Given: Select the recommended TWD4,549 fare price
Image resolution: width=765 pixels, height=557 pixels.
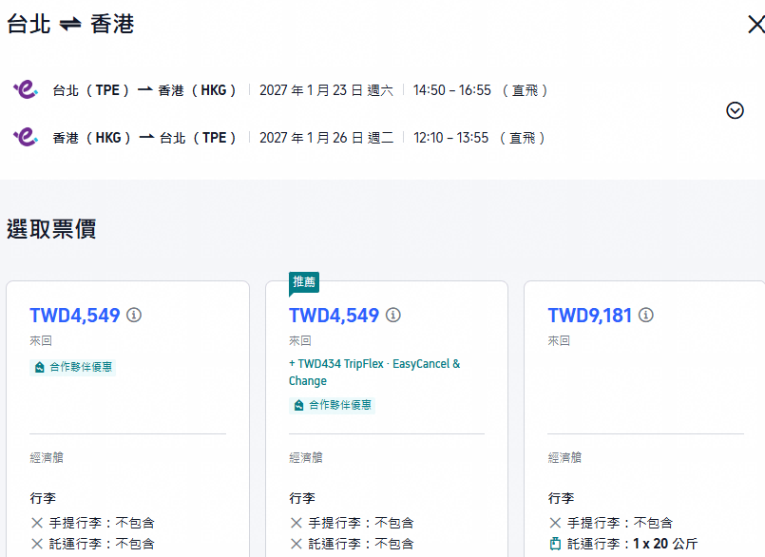Looking at the screenshot, I should pos(334,316).
